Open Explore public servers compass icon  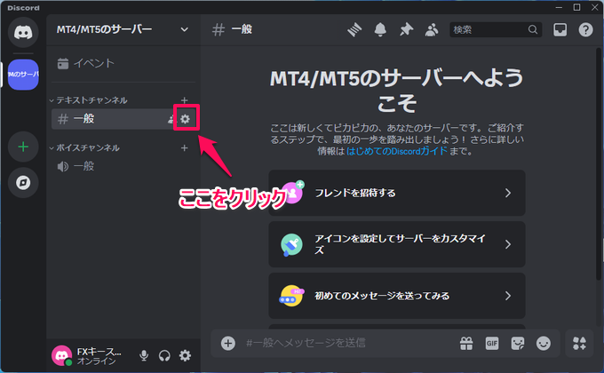23,183
